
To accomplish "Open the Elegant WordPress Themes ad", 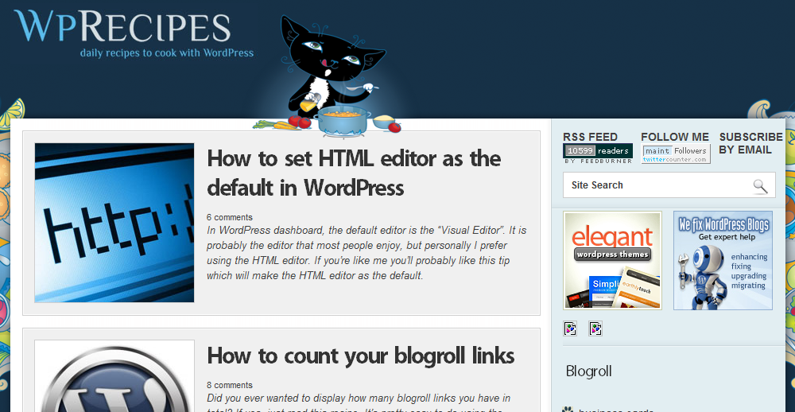I will click(612, 260).
